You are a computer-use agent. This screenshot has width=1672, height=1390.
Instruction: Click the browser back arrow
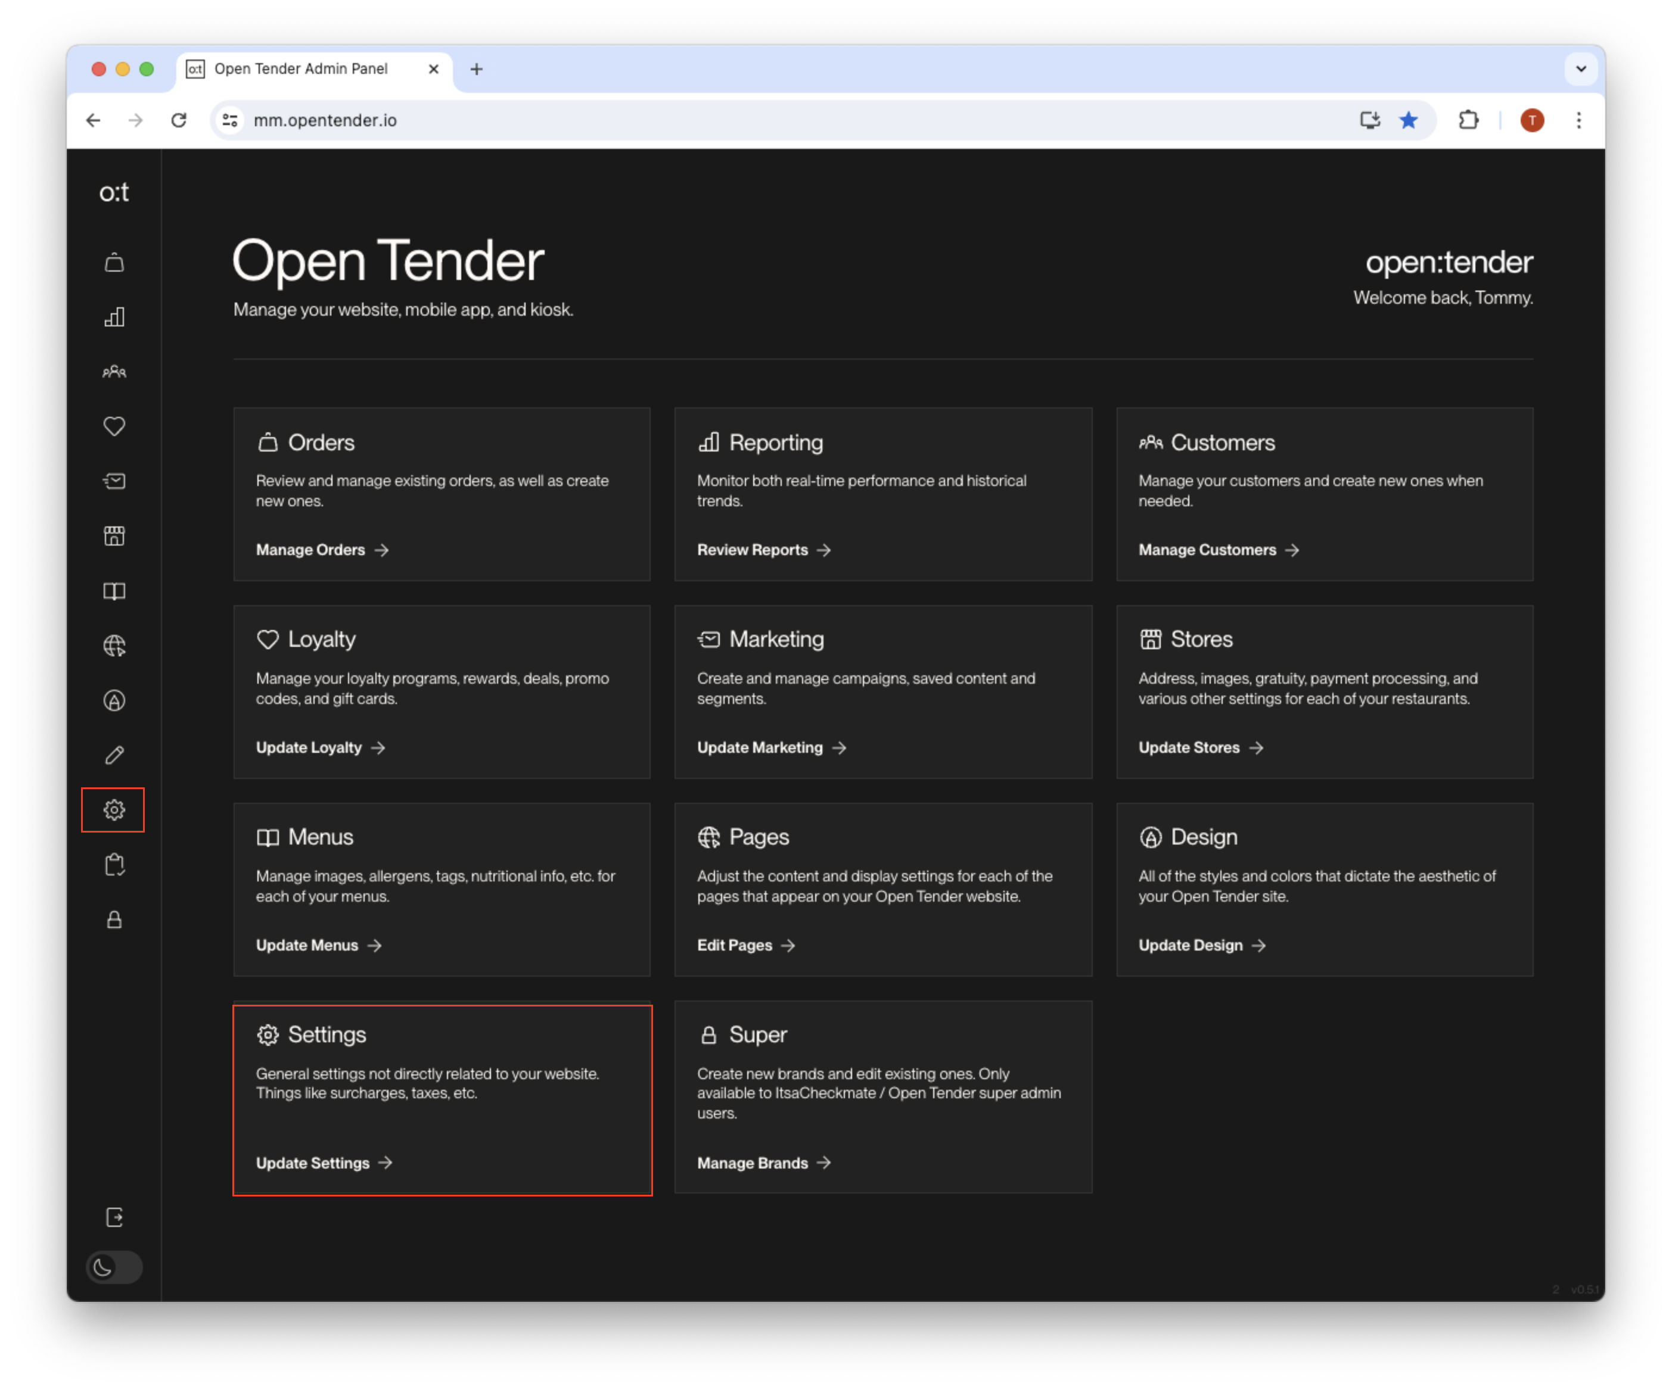point(93,120)
